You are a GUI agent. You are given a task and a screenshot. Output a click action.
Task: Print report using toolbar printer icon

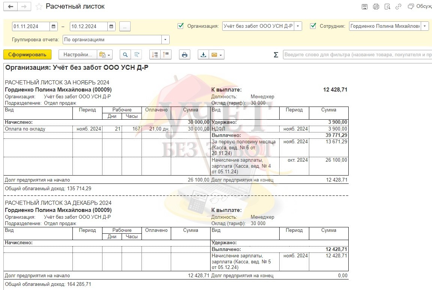185,54
